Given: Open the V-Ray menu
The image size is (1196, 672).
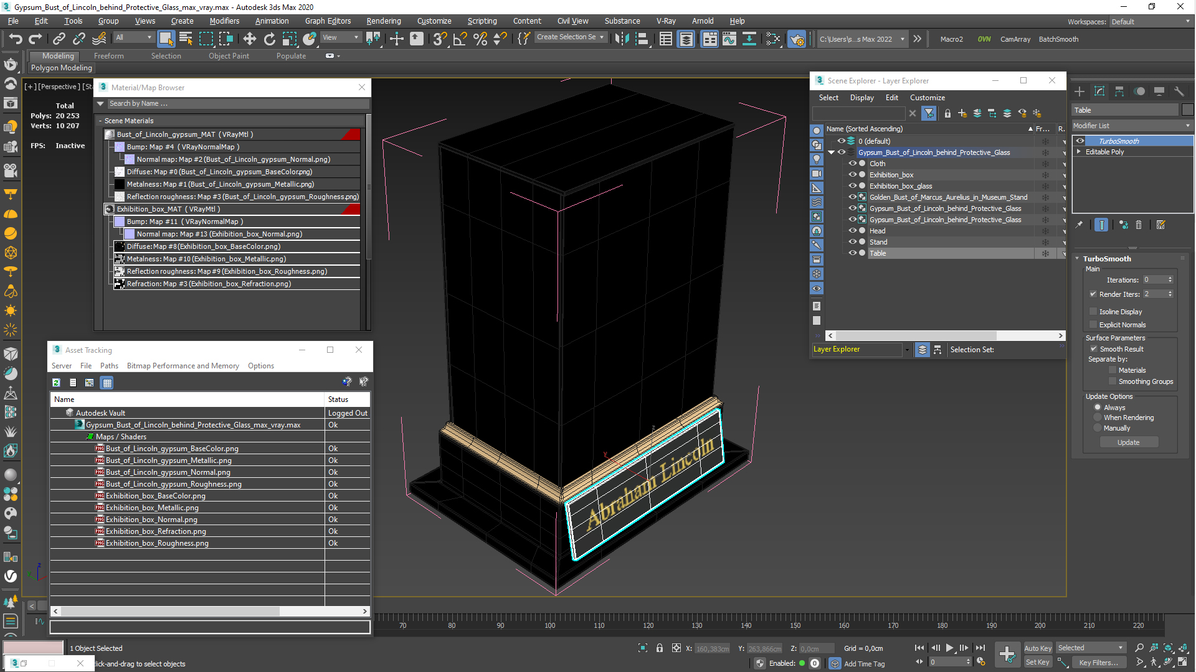Looking at the screenshot, I should pos(666,21).
